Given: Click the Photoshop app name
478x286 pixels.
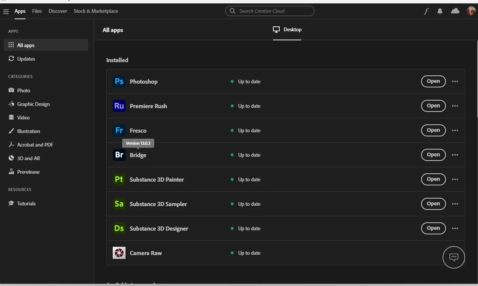Looking at the screenshot, I should (144, 81).
